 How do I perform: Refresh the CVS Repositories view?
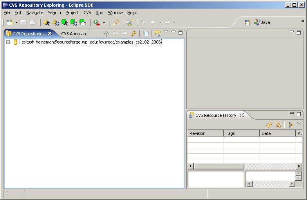tap(134, 34)
